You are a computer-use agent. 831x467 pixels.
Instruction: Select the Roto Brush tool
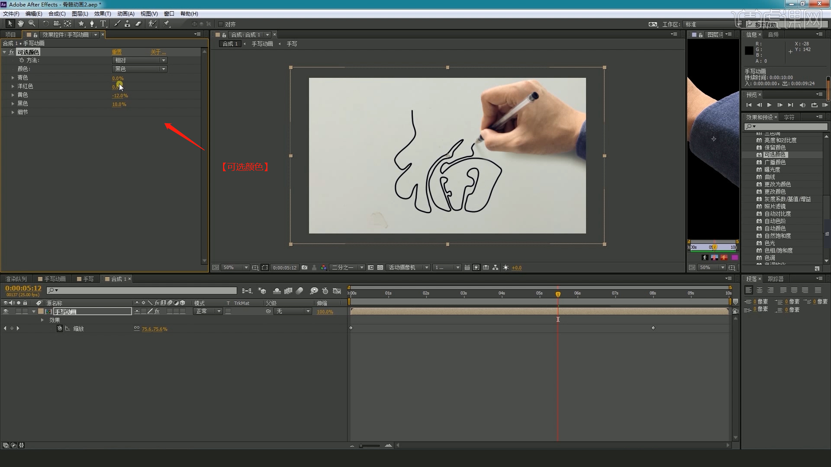coord(152,24)
